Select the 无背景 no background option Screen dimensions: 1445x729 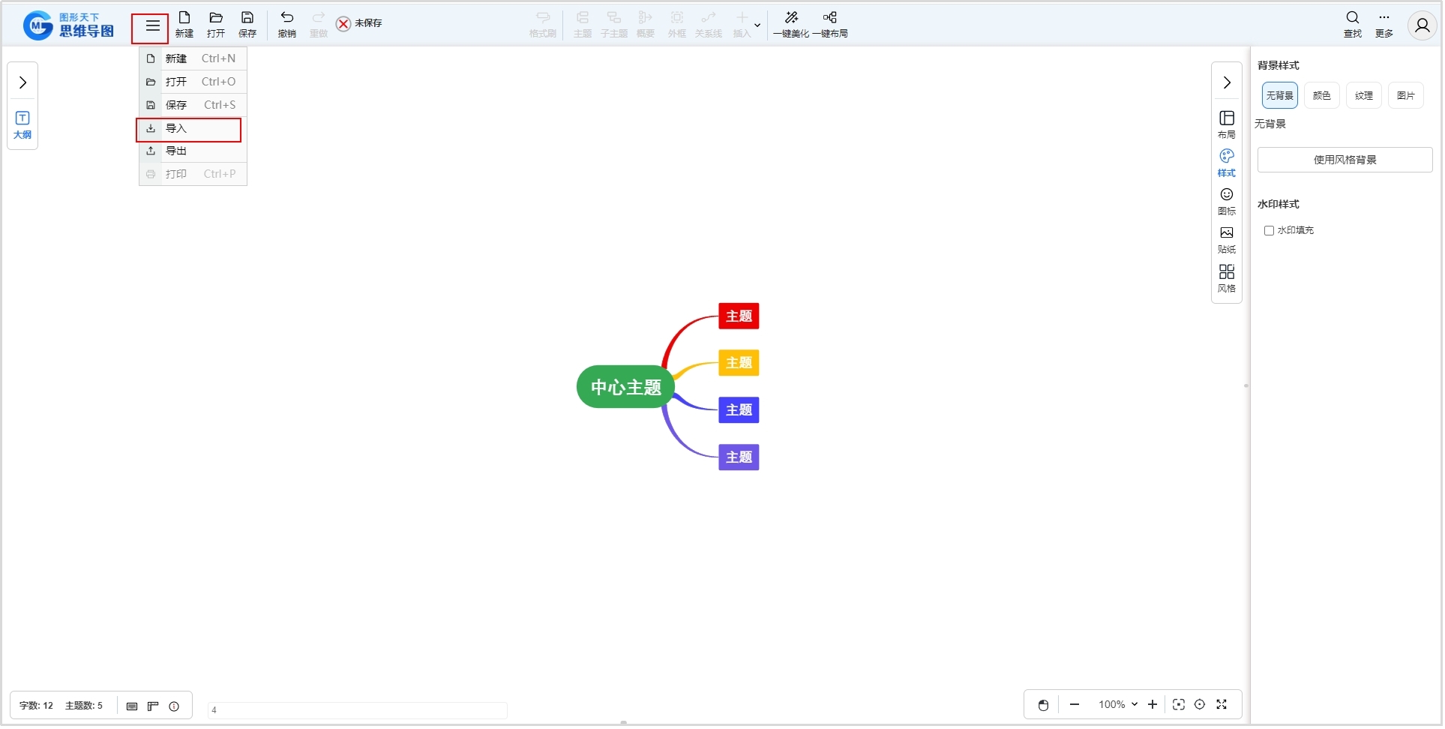(1280, 96)
